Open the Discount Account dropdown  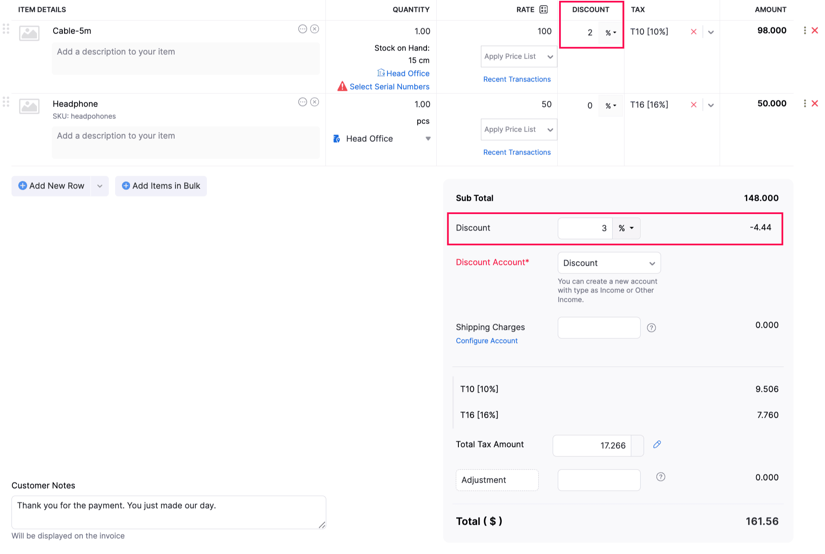(x=609, y=263)
